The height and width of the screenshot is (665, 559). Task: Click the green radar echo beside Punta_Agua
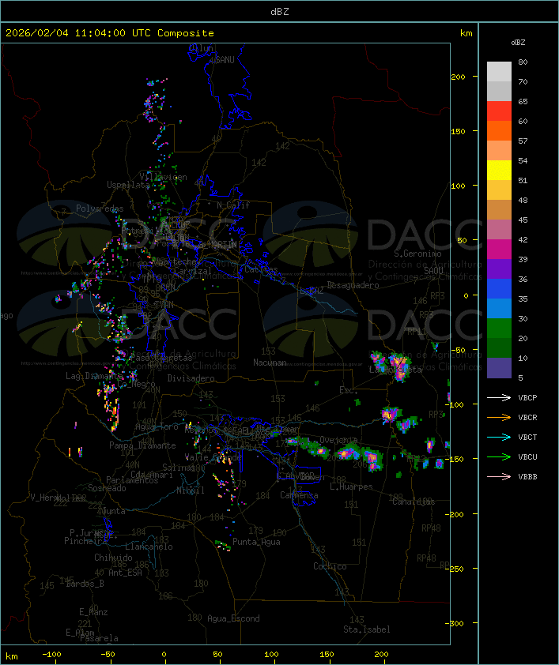223,546
